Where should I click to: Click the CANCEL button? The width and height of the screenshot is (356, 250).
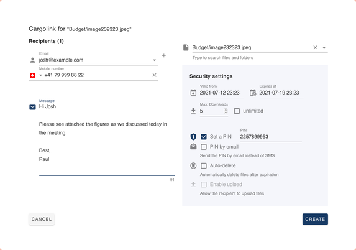click(x=42, y=219)
